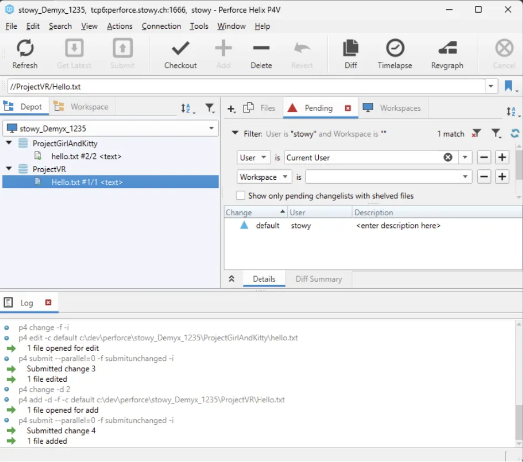Image resolution: width=523 pixels, height=462 pixels.
Task: Close the Log tab with red x
Action: [48, 302]
